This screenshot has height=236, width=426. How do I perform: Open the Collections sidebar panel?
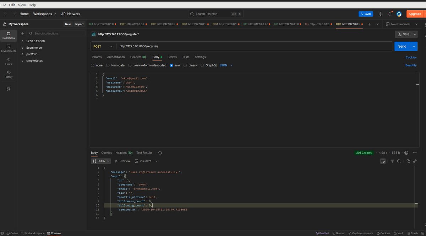click(9, 35)
